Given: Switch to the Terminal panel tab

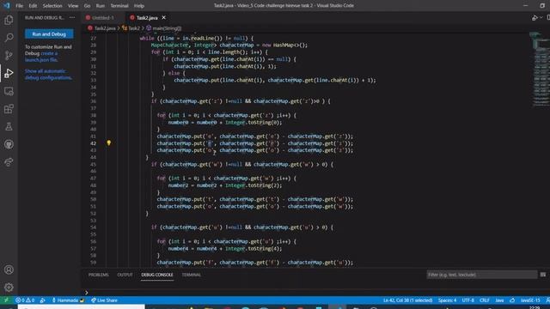Looking at the screenshot, I should [x=192, y=275].
